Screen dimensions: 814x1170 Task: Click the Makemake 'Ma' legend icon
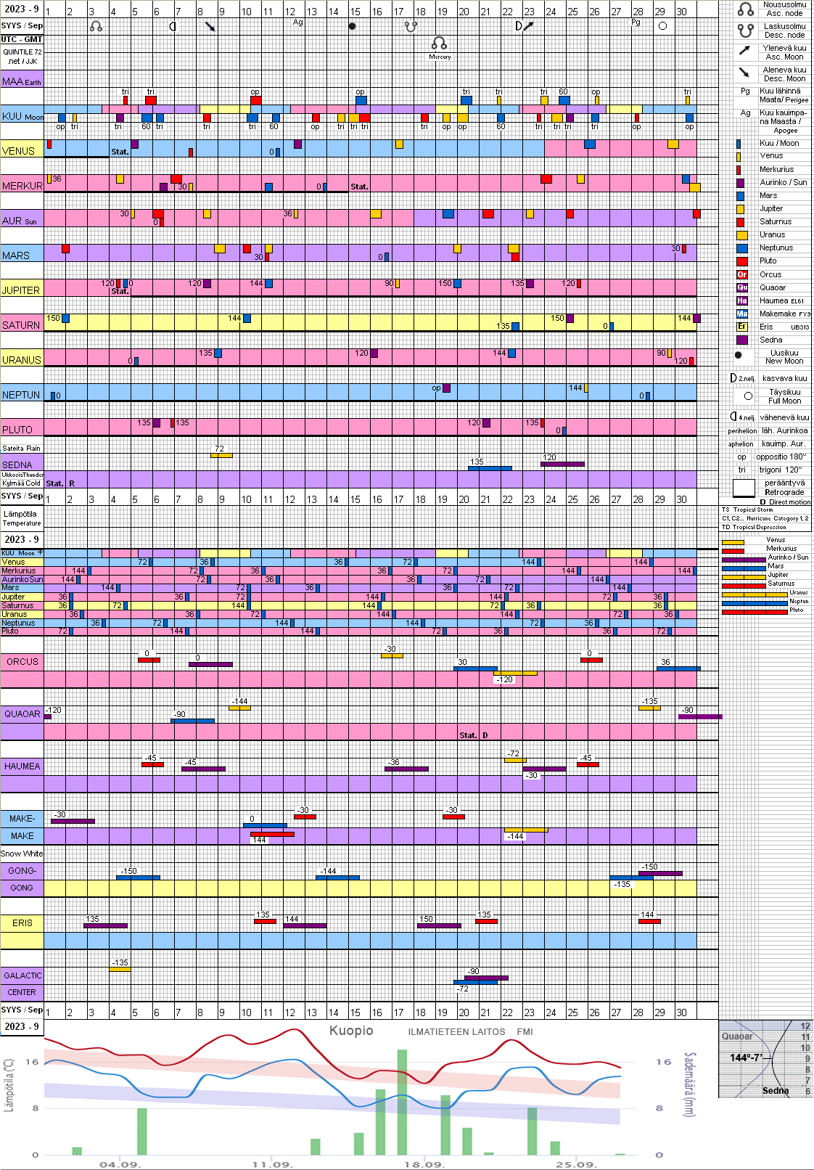point(741,314)
